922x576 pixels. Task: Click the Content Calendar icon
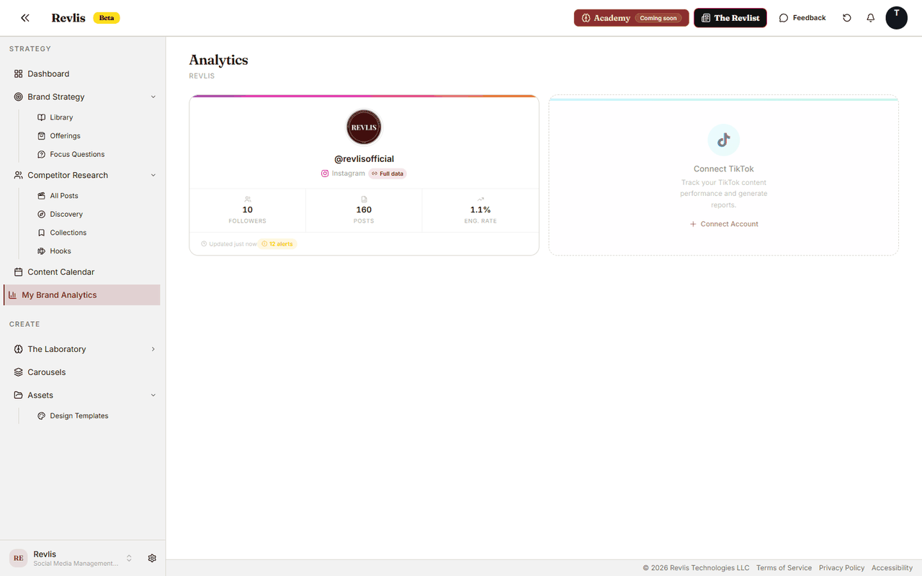click(x=19, y=271)
